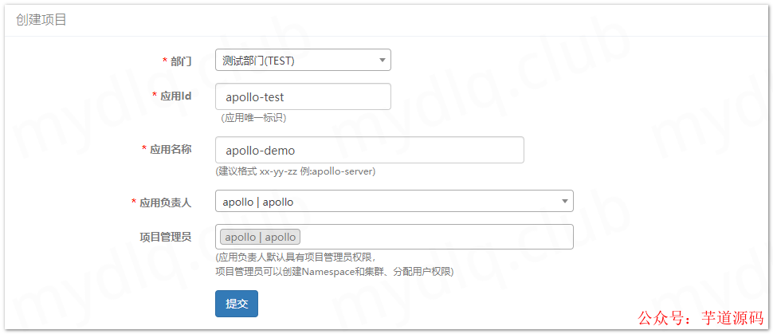773x334 pixels.
Task: Click the arrow on 测试部门(TEST) selector
Action: [382, 61]
